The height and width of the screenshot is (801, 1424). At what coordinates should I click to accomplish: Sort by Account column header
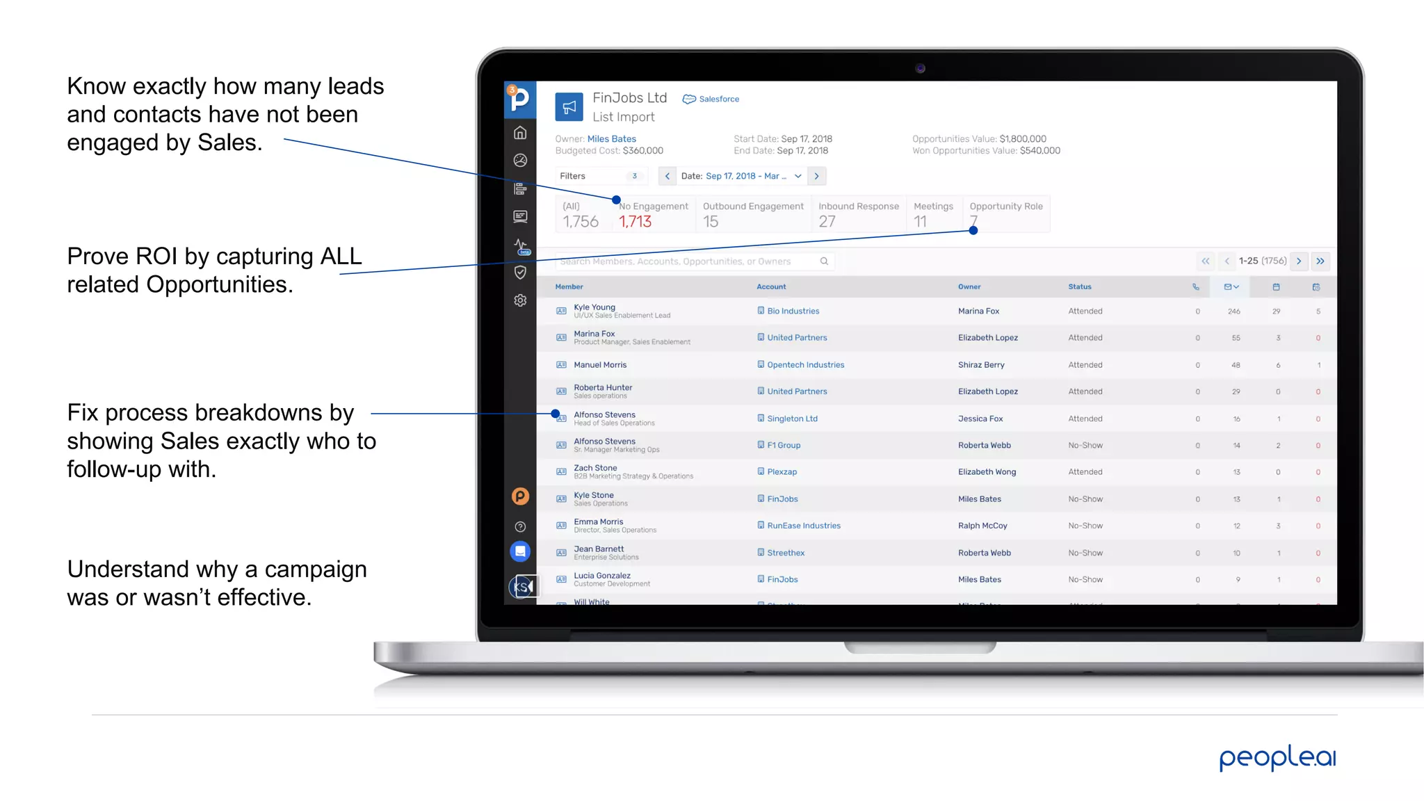(x=771, y=286)
